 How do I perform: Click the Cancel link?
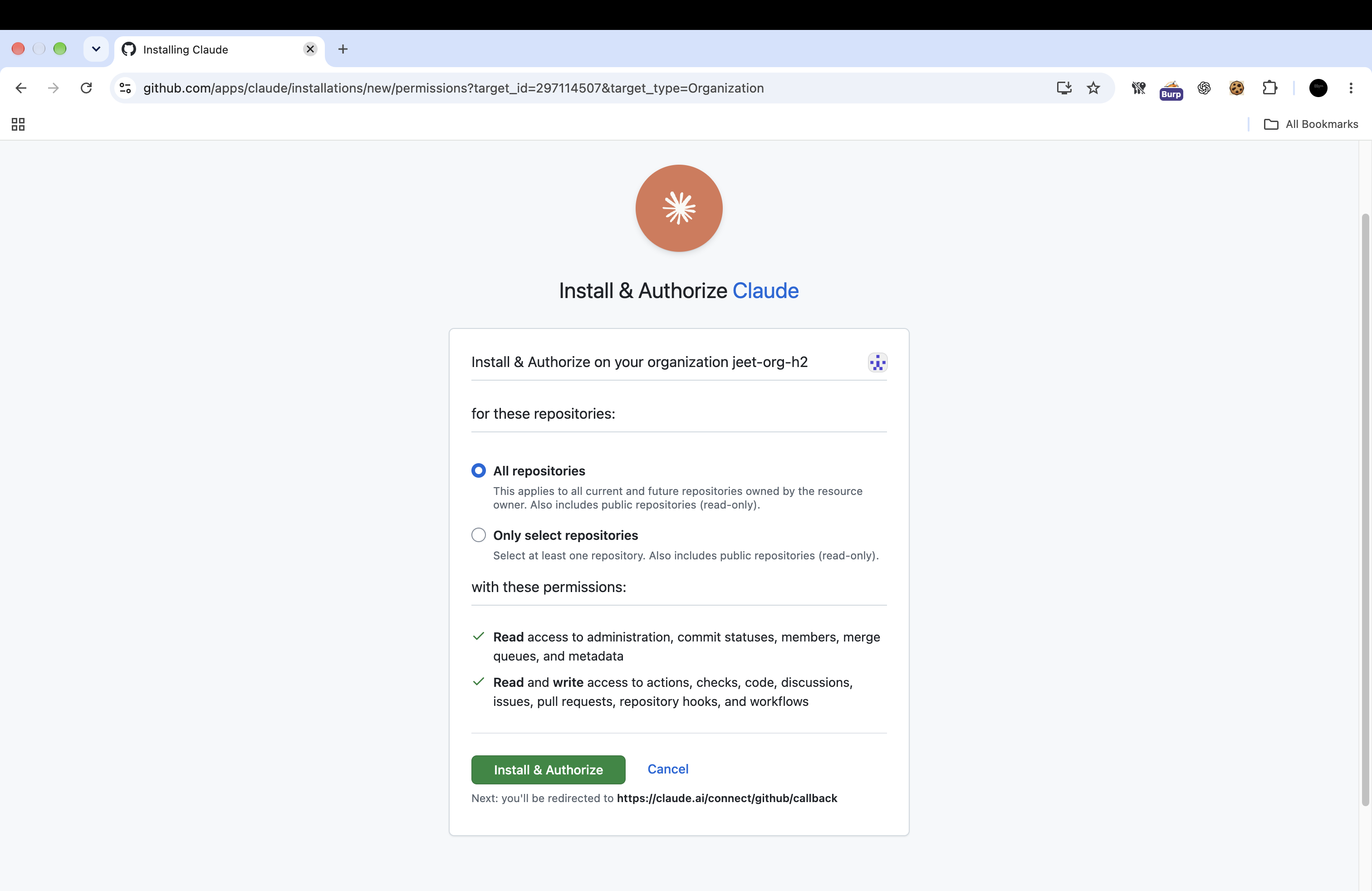(667, 769)
